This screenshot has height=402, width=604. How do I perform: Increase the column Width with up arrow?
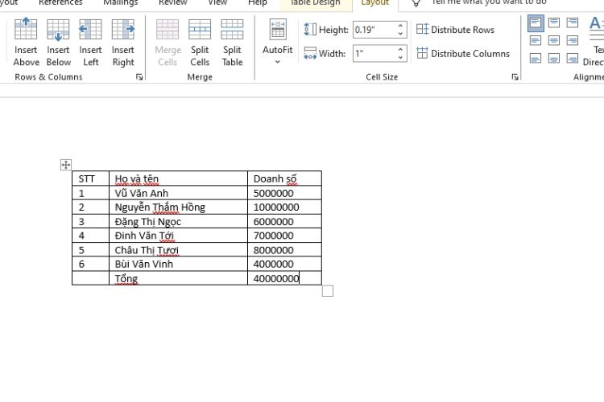(x=400, y=50)
